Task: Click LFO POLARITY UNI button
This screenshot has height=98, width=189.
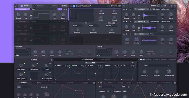Action: (125, 91)
